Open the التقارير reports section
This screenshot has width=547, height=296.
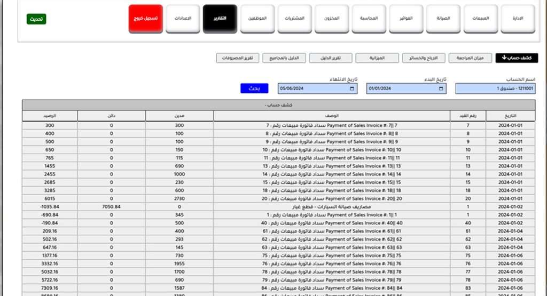220,19
